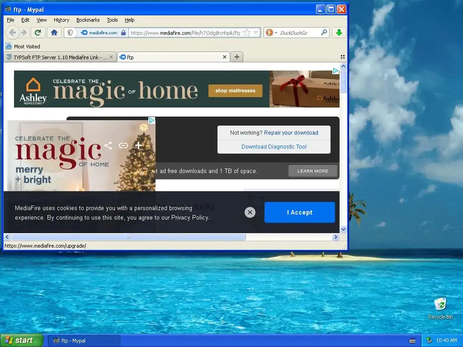Click the secure connection padlock icon
This screenshot has height=347, width=463.
[x=124, y=33]
